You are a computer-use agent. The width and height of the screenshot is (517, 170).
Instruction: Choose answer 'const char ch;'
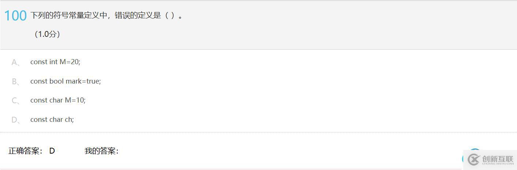click(52, 120)
